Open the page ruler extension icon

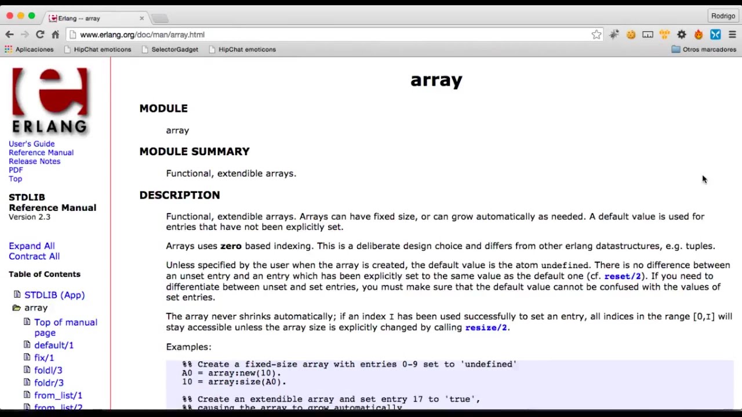[x=648, y=35]
